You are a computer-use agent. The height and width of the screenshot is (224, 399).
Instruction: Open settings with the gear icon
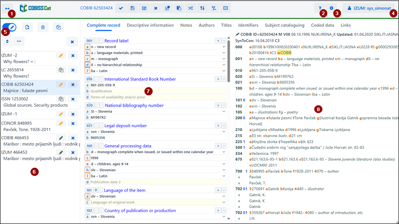(331, 8)
